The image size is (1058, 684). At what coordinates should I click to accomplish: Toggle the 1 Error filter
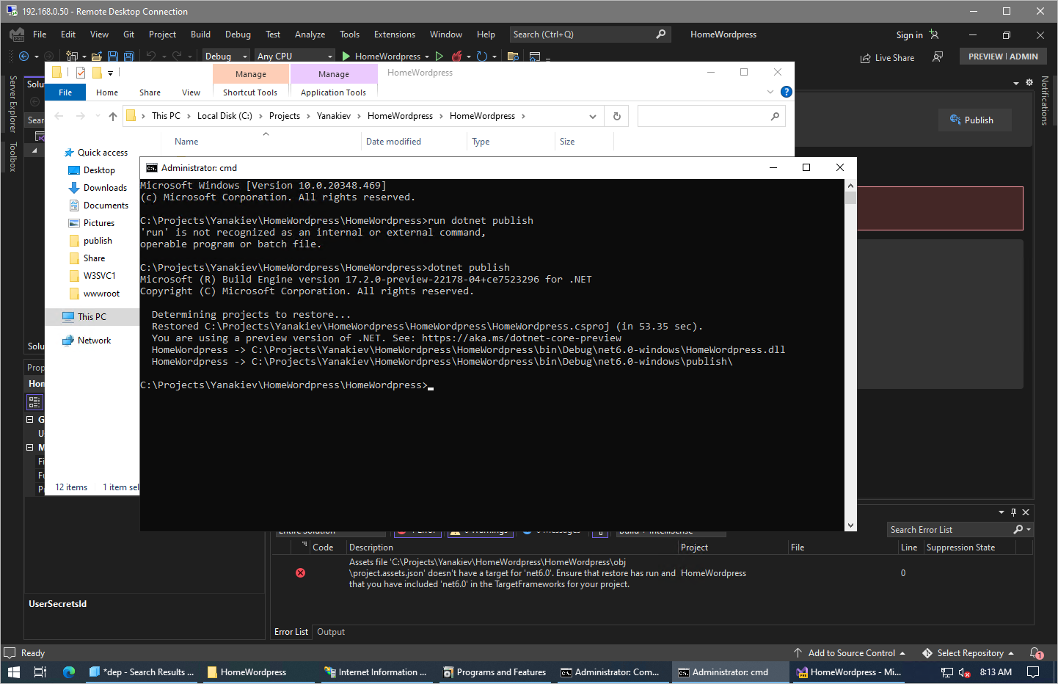tap(417, 530)
